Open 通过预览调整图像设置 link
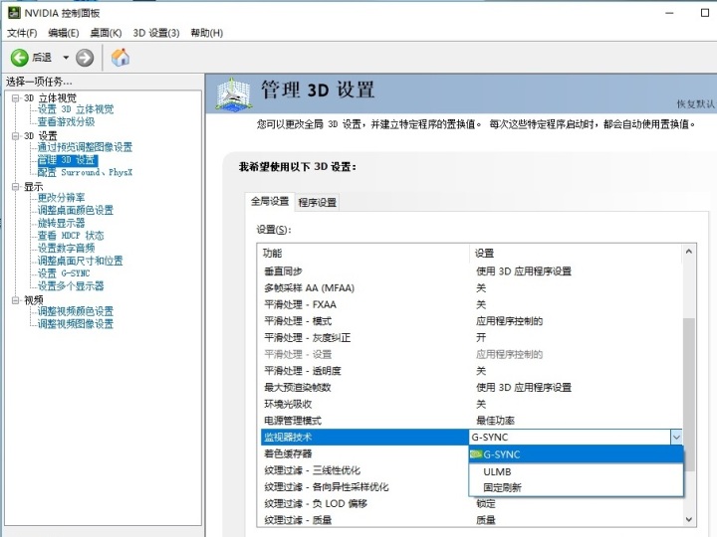 85,147
